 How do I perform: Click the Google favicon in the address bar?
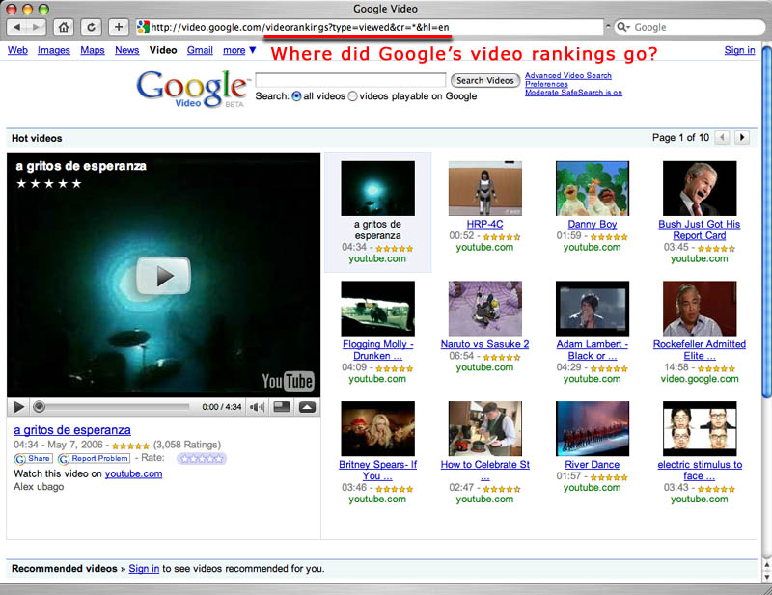[143, 27]
